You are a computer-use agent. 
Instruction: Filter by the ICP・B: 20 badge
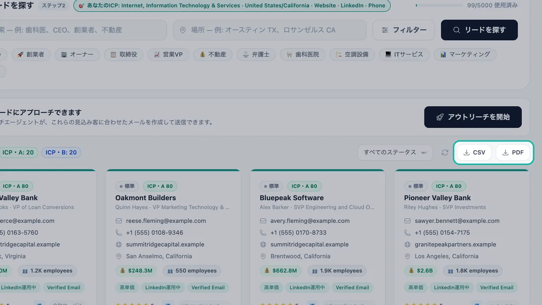tap(61, 152)
